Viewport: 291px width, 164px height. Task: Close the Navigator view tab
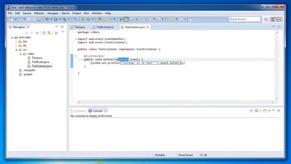tap(28, 27)
